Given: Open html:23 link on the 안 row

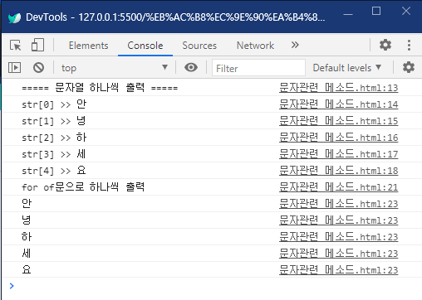Looking at the screenshot, I should coord(338,204).
